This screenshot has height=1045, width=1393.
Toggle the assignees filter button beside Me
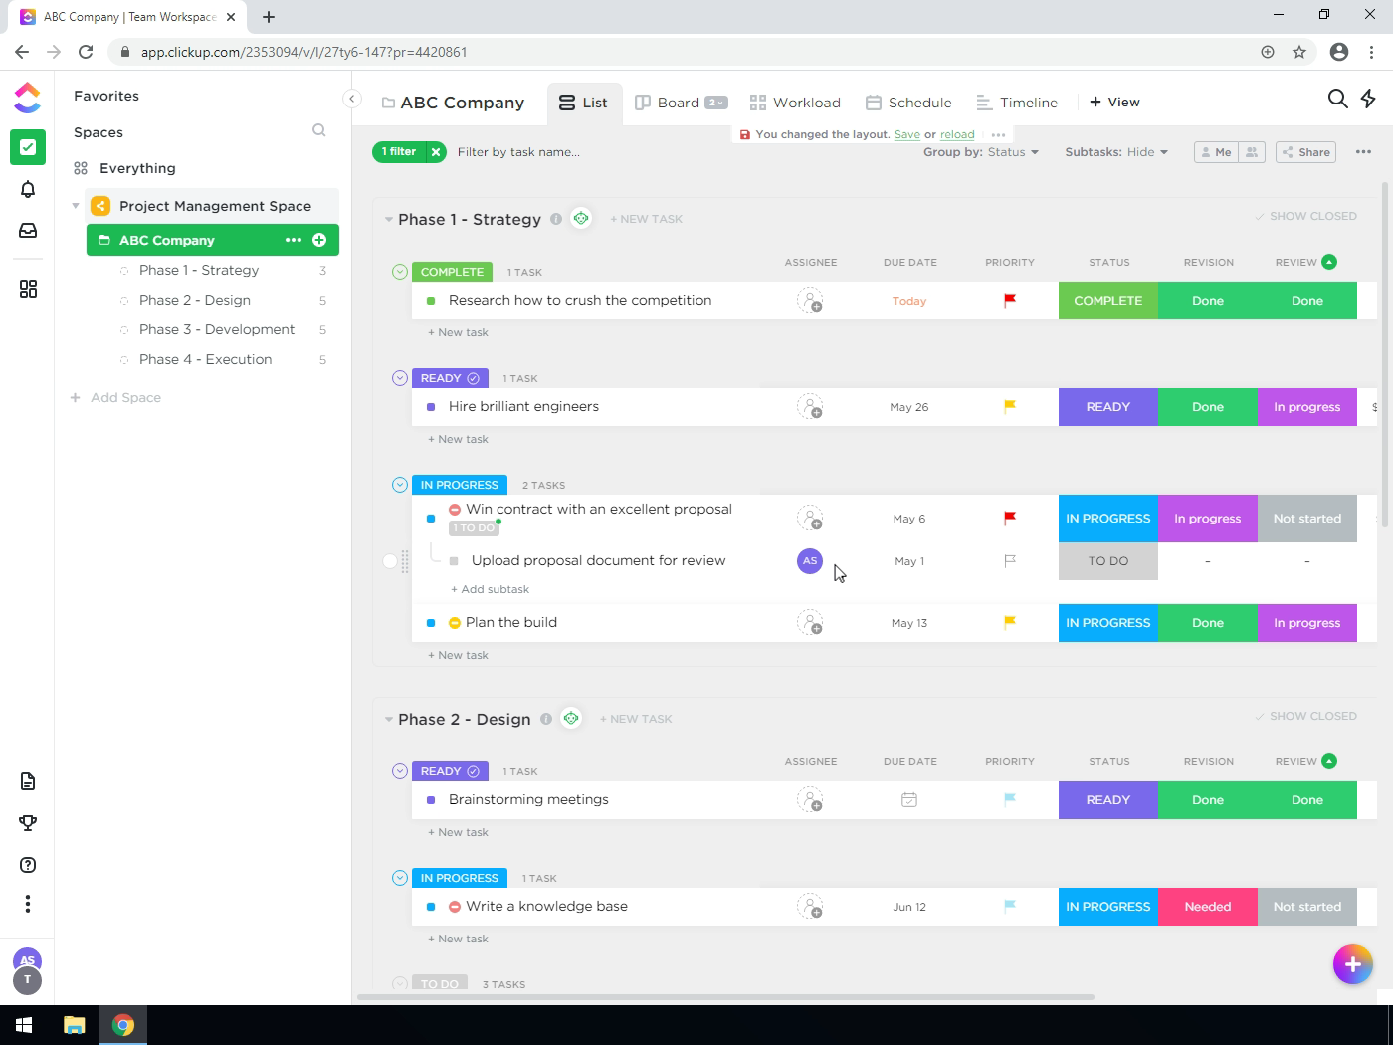click(1252, 152)
